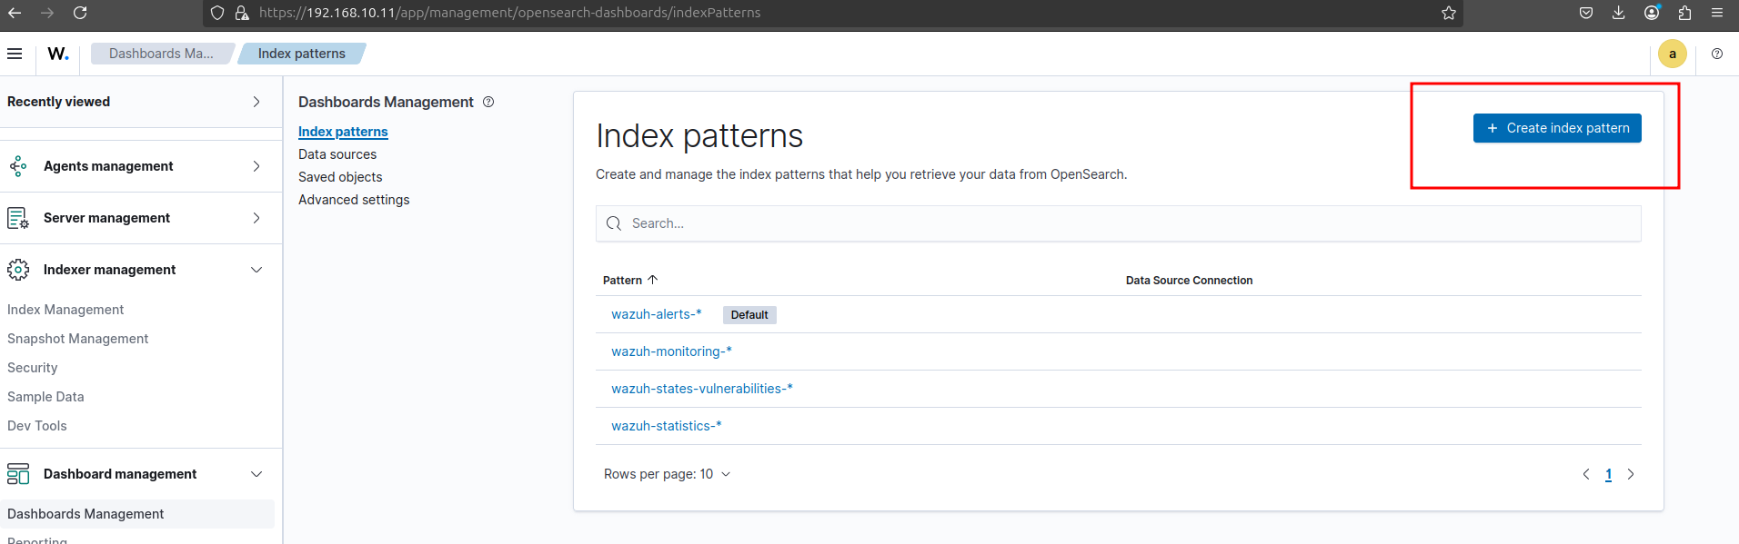Open the wazuh-alerts-* index pattern
This screenshot has width=1739, height=544.
656,314
